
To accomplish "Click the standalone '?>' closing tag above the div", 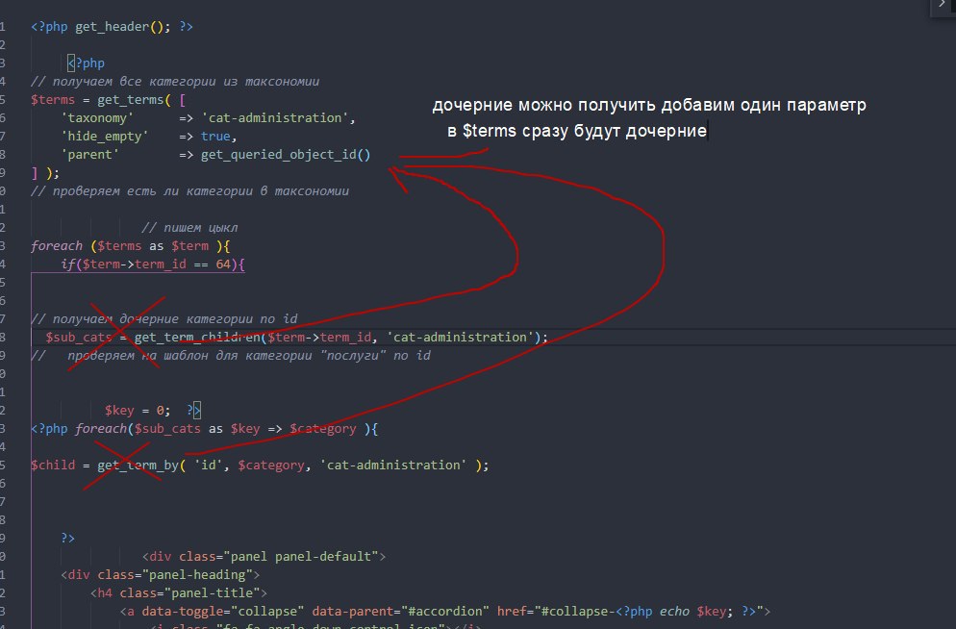I will 67,538.
